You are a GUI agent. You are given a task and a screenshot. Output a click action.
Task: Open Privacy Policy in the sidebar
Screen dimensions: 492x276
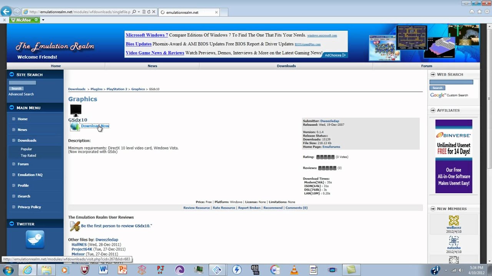[29, 207]
